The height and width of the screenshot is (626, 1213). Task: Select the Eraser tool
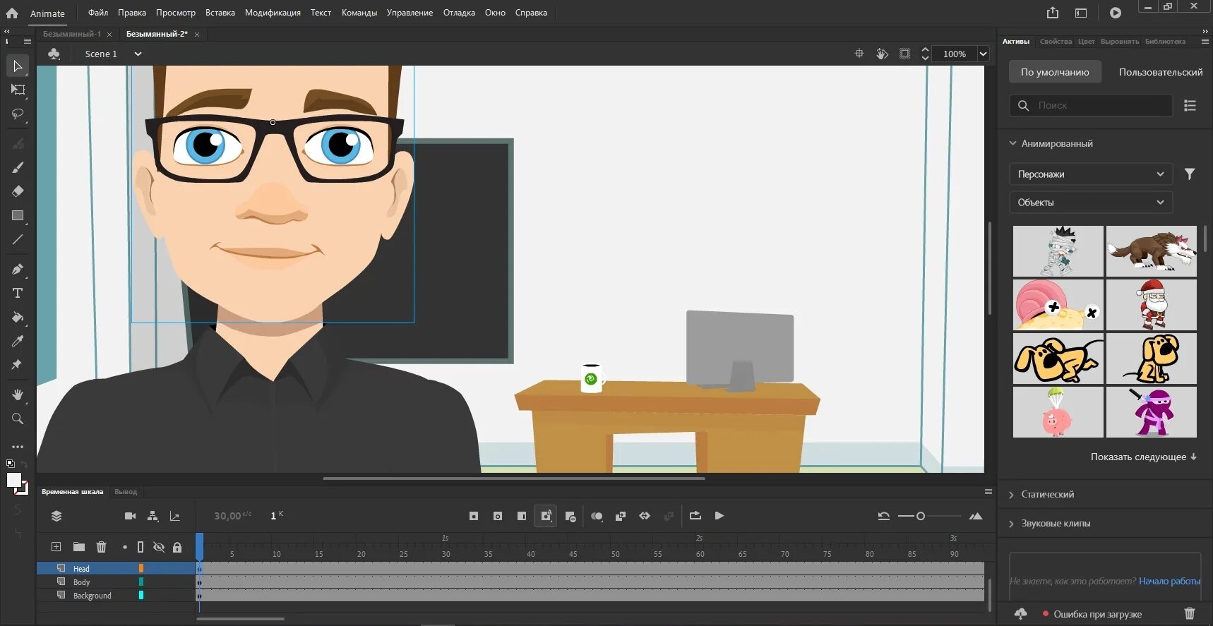[x=18, y=191]
